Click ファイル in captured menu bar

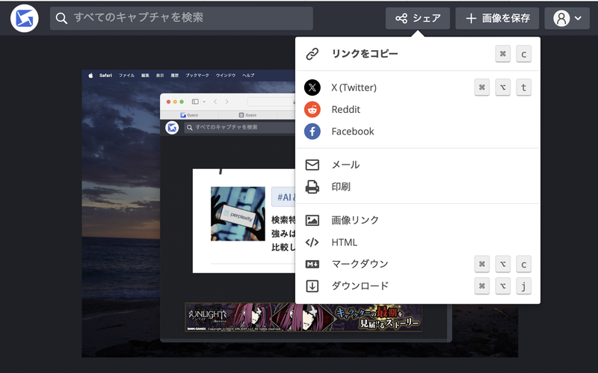click(126, 75)
